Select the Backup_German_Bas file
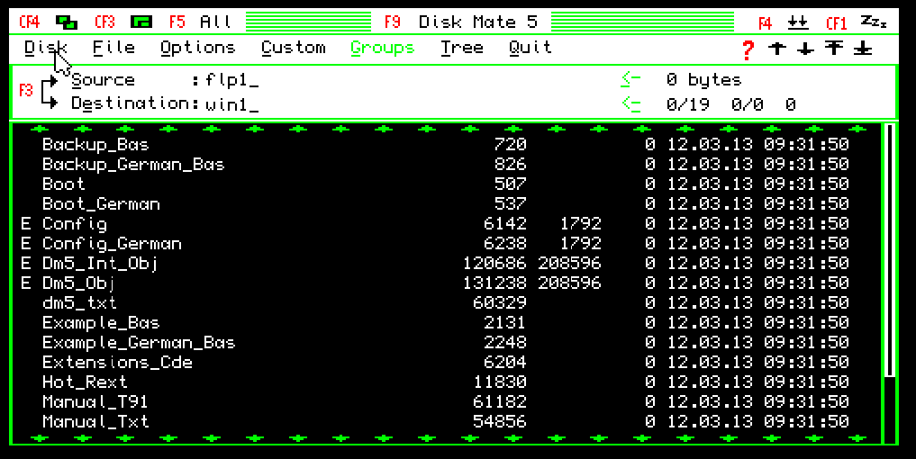Viewport: 916px width, 459px height. coord(446,164)
